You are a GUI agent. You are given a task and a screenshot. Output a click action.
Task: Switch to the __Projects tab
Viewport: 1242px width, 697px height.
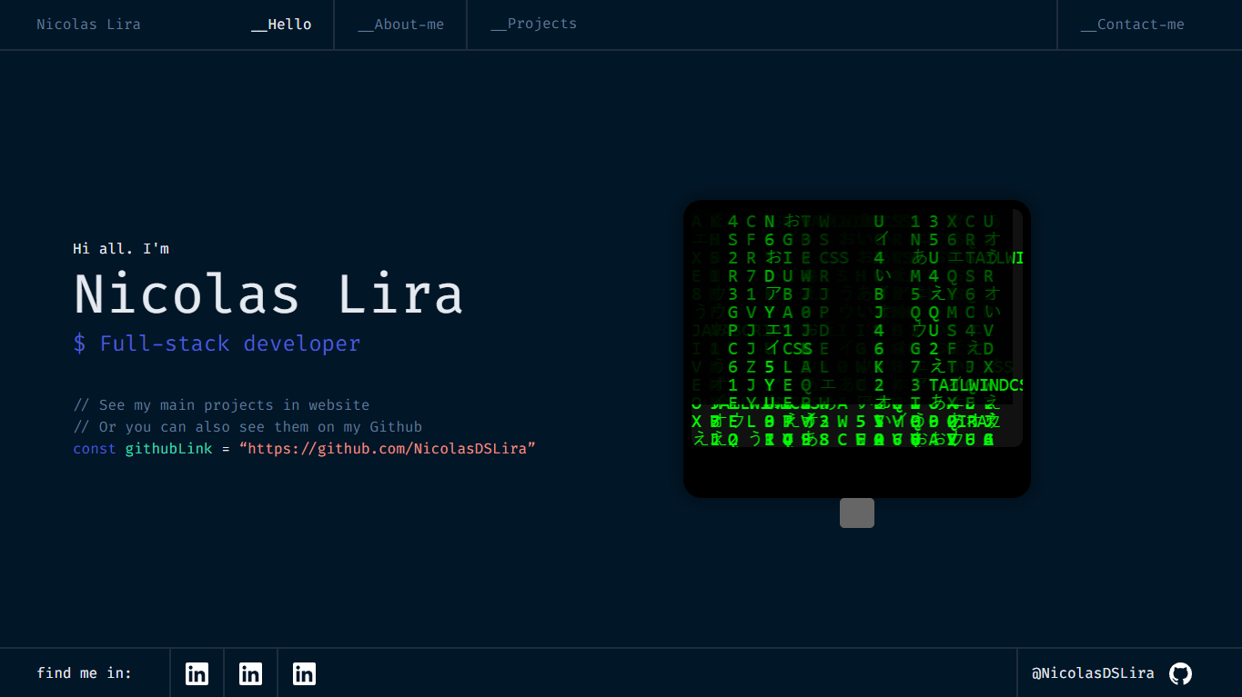pos(534,24)
